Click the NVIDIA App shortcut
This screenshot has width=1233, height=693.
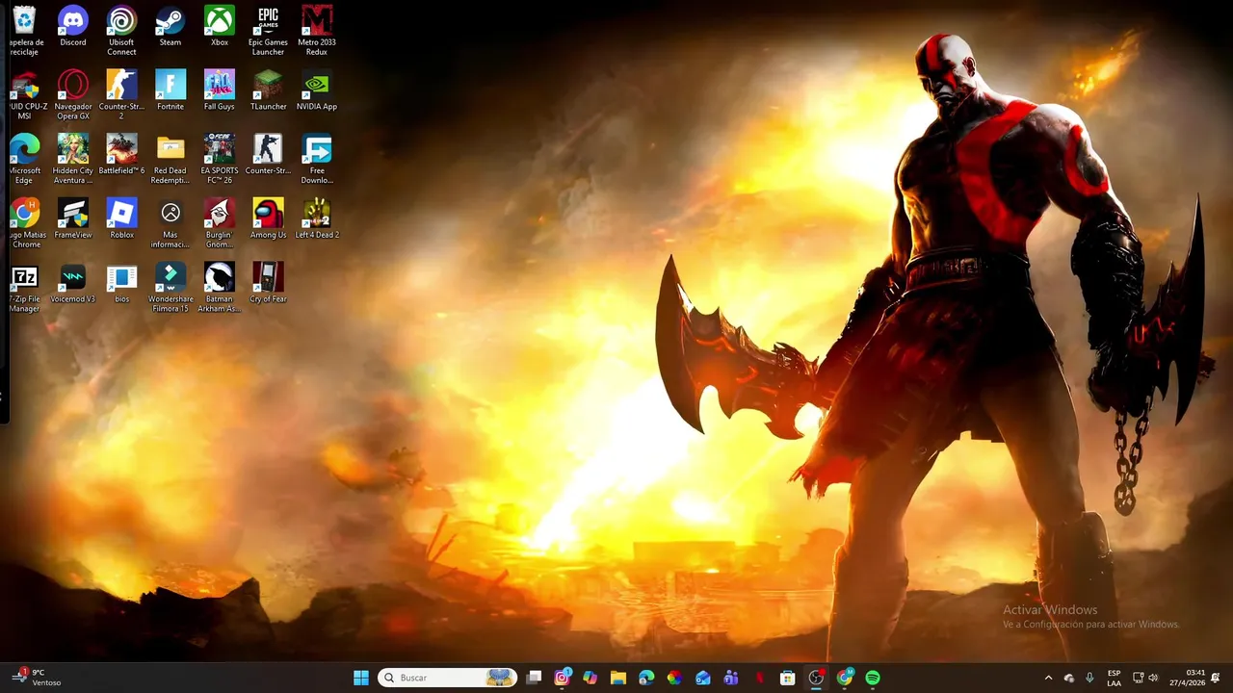[317, 91]
